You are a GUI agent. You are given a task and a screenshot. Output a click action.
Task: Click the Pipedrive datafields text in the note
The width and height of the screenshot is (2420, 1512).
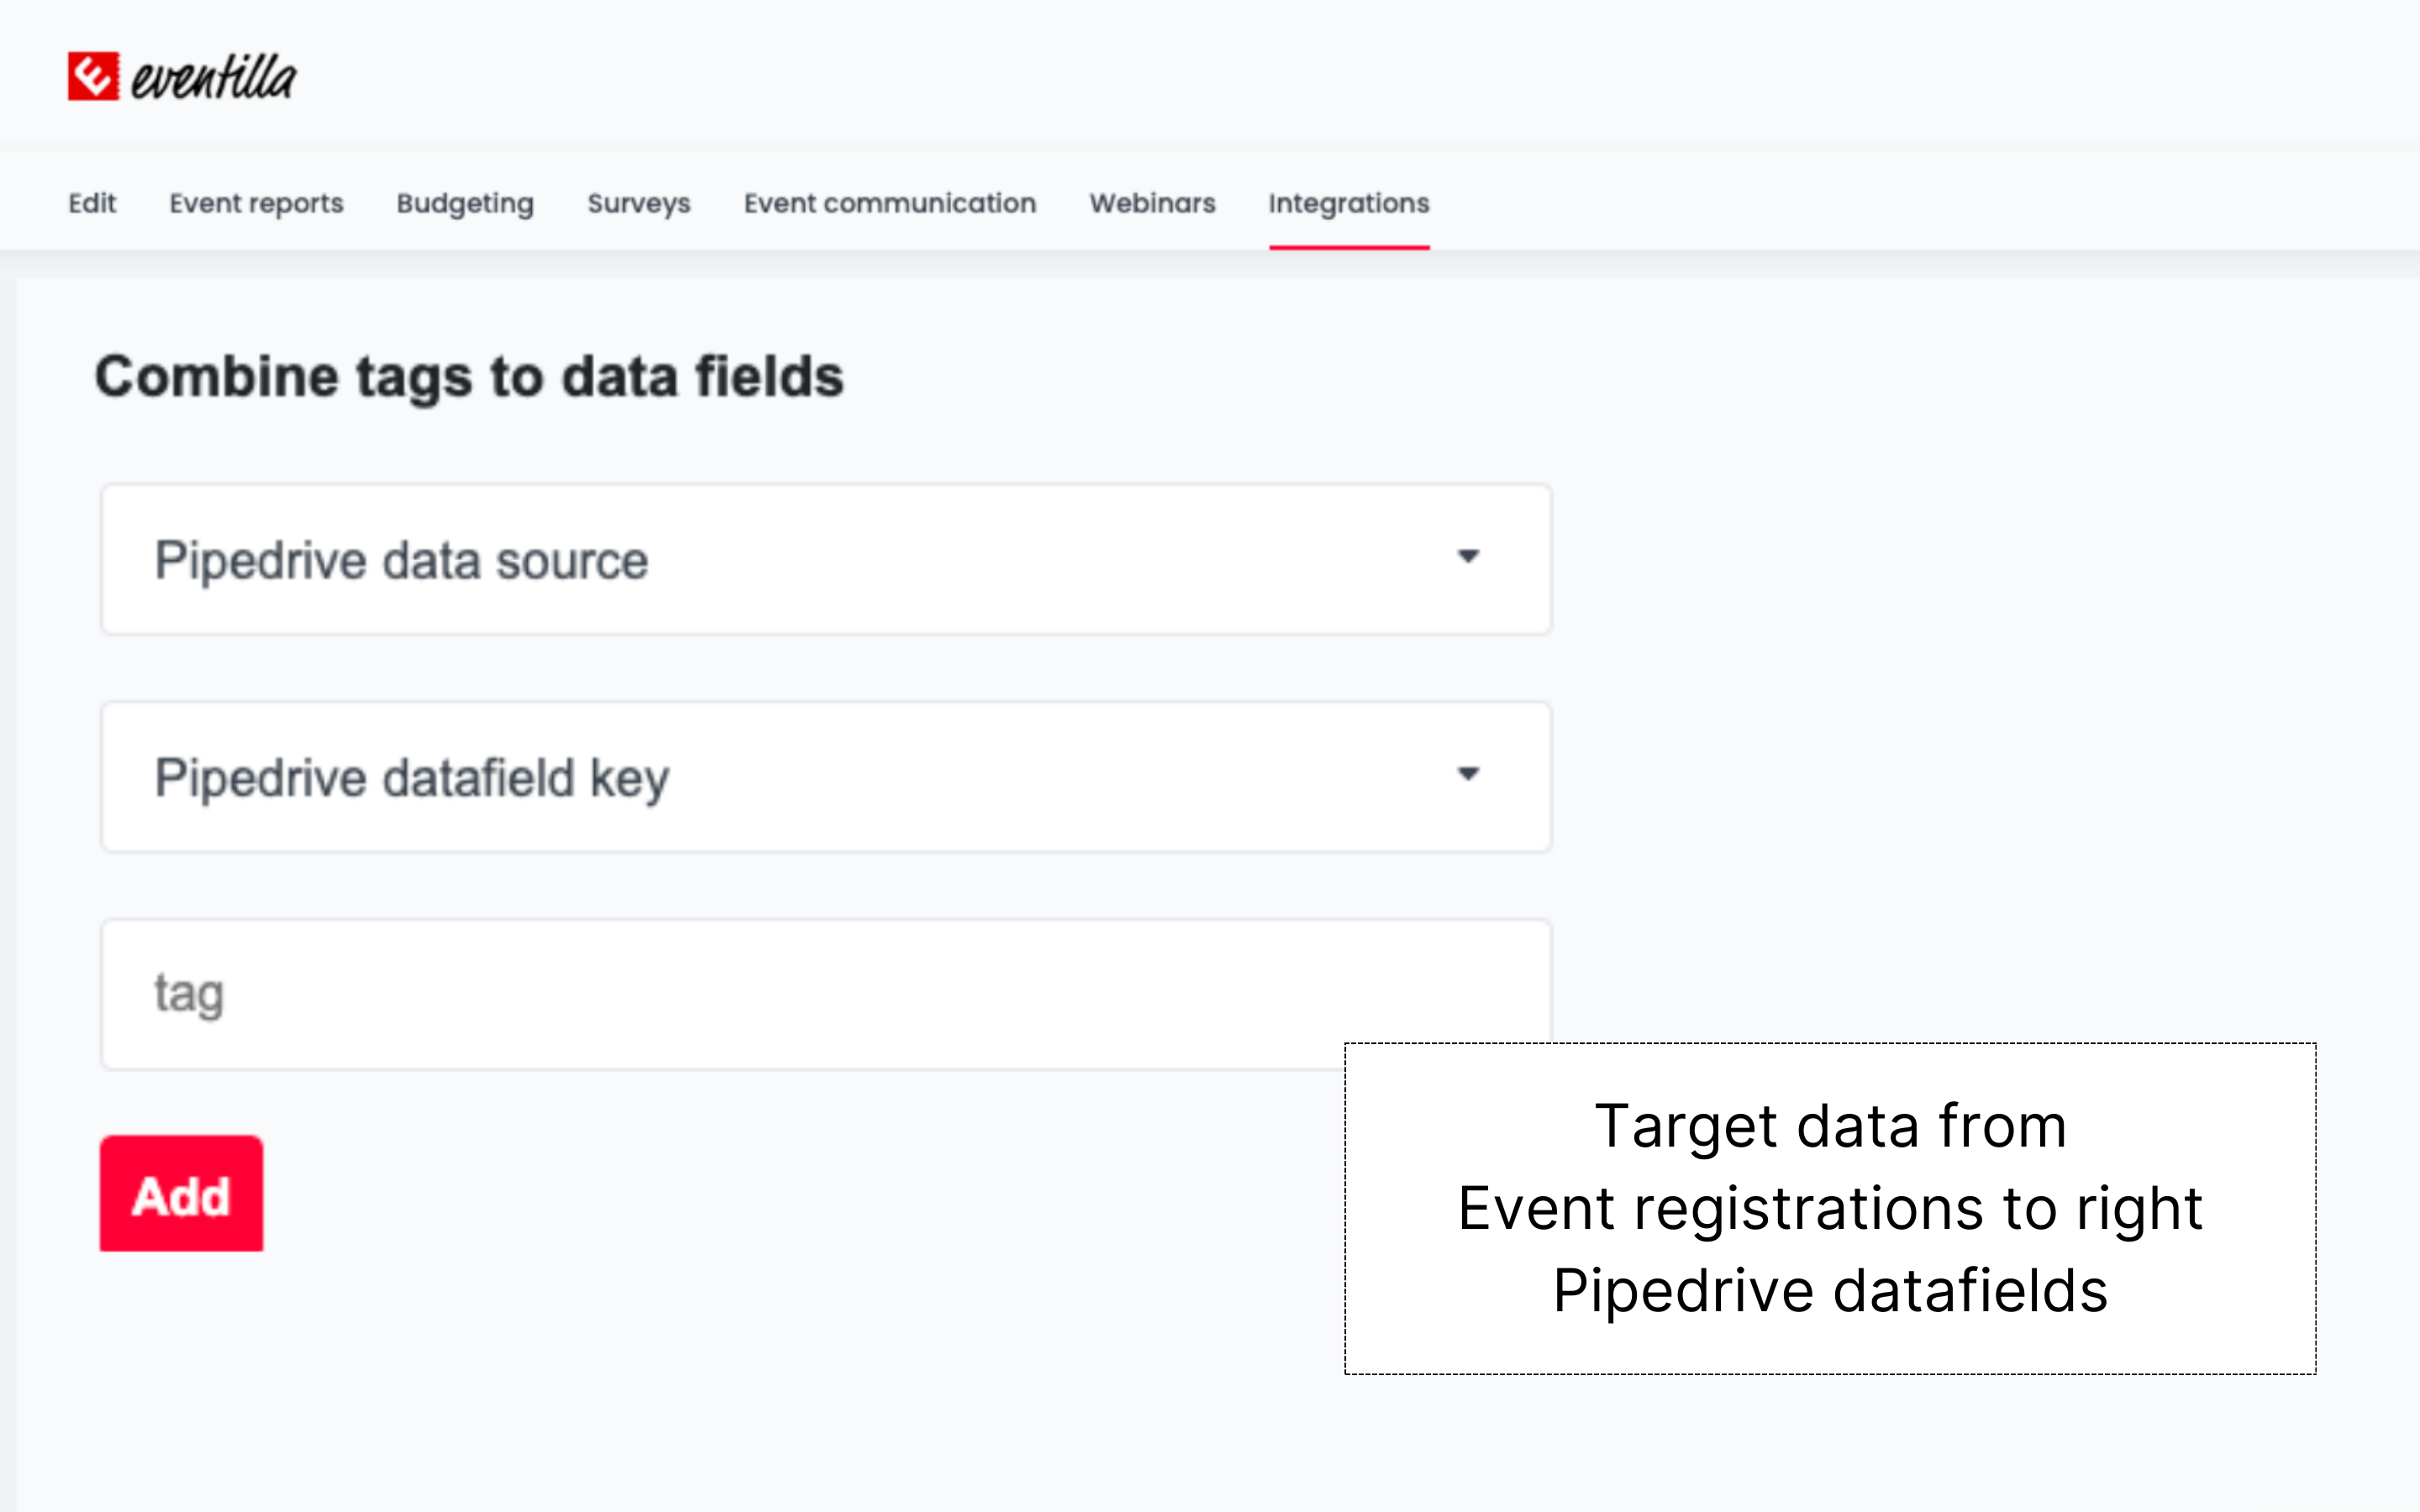pyautogui.click(x=1829, y=1290)
